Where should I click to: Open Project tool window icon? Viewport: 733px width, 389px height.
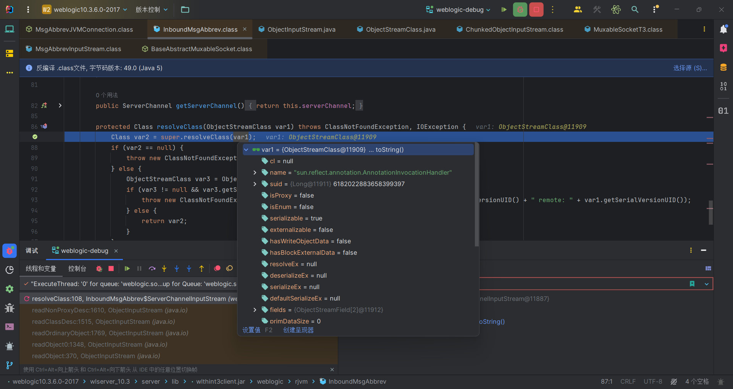pyautogui.click(x=10, y=29)
